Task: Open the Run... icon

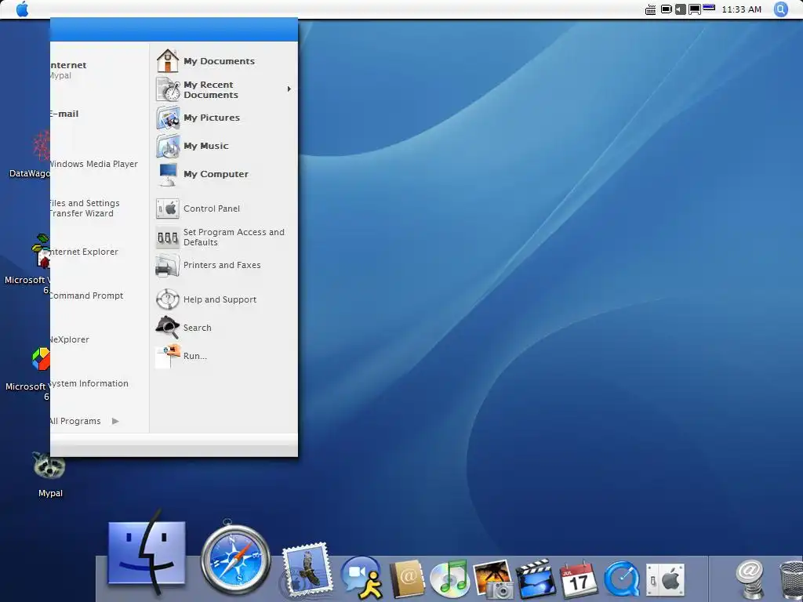Action: click(168, 356)
